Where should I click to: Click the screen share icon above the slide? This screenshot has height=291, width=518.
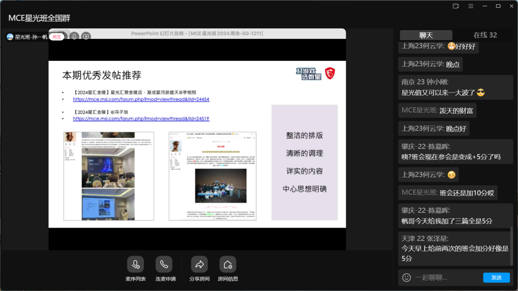tap(86, 37)
